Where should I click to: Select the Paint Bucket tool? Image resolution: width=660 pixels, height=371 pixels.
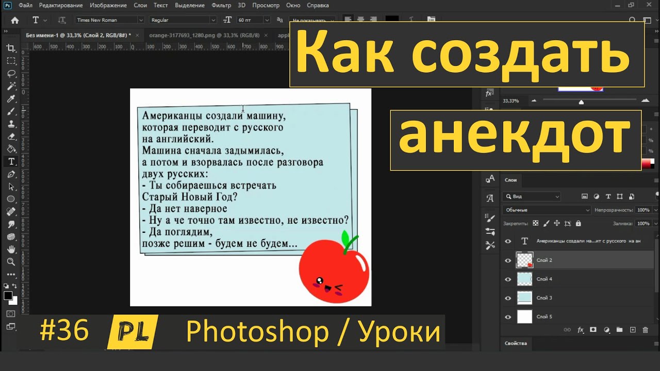tap(11, 149)
